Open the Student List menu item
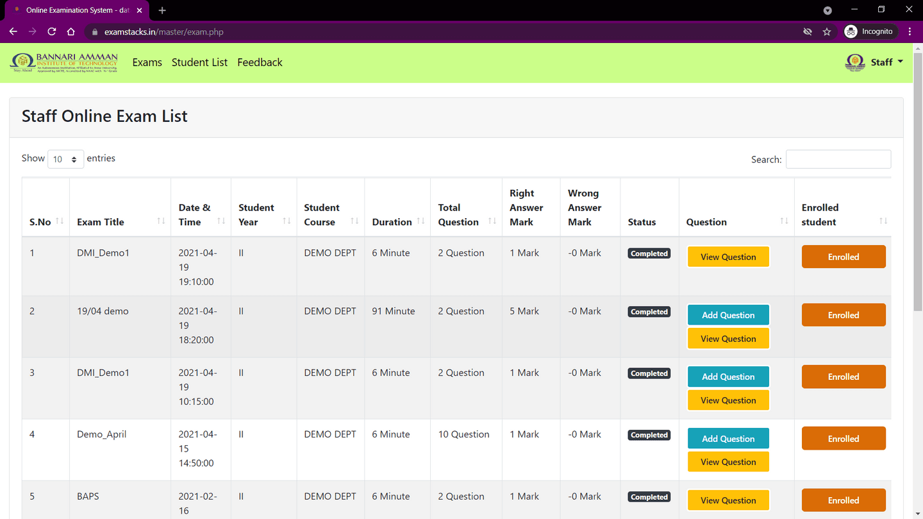This screenshot has width=923, height=519. coord(199,62)
